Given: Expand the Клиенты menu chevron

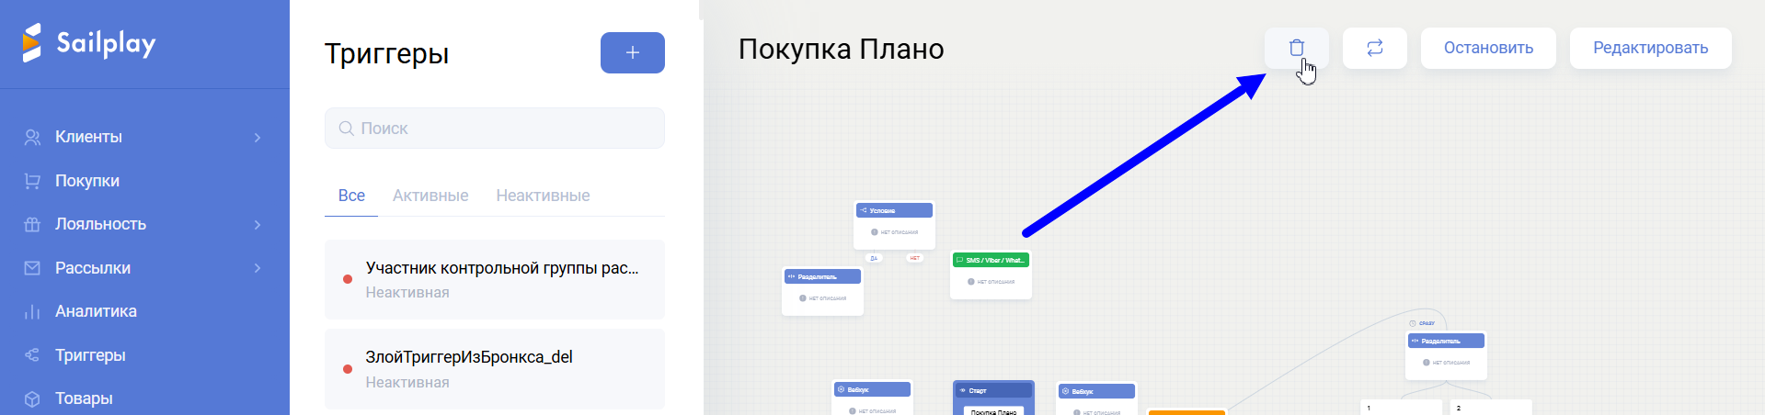Looking at the screenshot, I should 258,137.
